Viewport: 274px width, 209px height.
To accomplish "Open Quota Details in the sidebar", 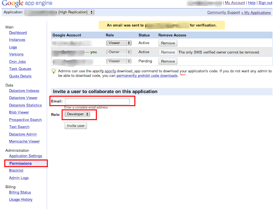I will click(x=20, y=76).
